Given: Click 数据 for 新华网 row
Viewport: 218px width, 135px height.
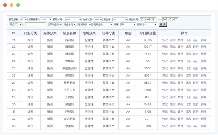Looking at the screenshot, I should 180,54.
